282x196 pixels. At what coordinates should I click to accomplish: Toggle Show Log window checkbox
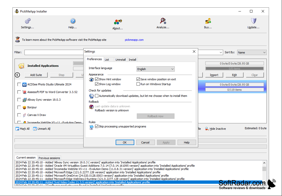point(97,84)
